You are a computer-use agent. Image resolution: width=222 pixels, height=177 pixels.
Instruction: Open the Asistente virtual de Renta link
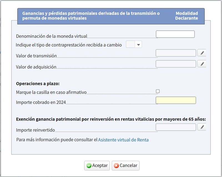(123, 140)
